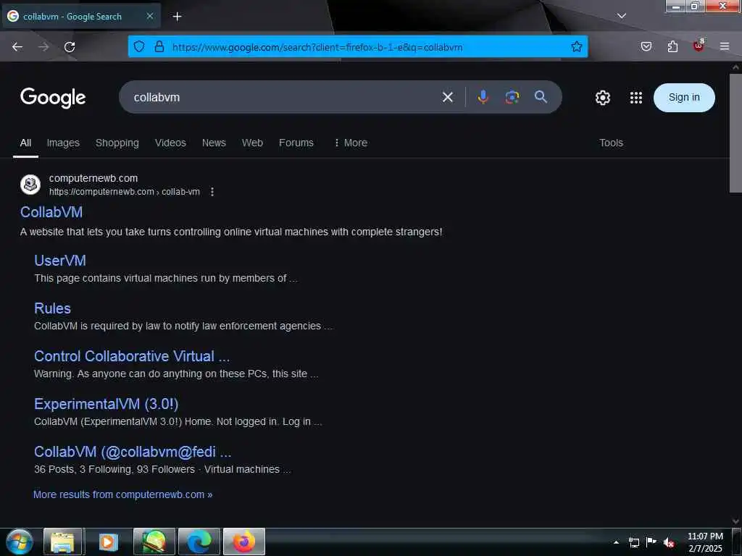Image resolution: width=742 pixels, height=556 pixels.
Task: Open the taskbar clock showing 11:07 PM
Action: (705, 542)
